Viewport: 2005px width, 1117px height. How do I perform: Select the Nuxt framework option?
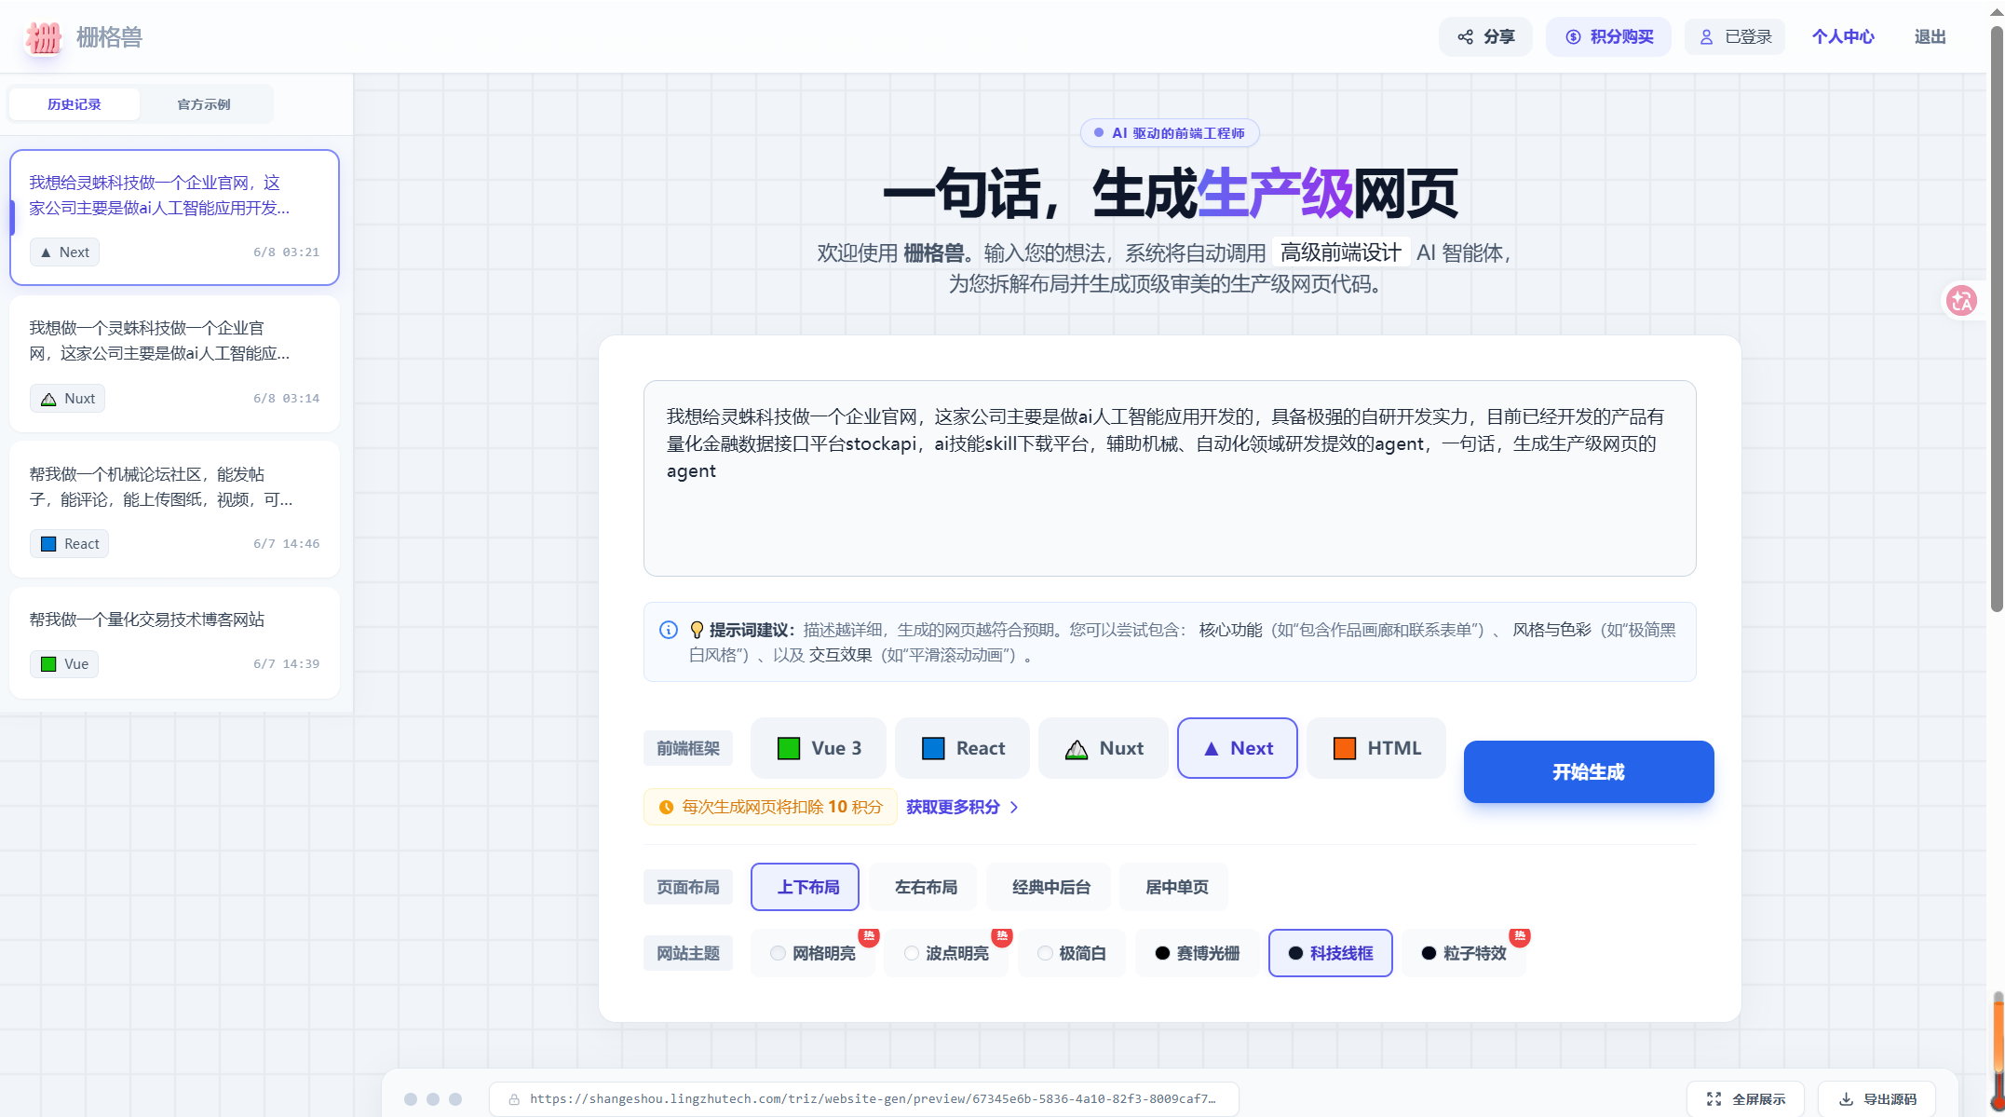pyautogui.click(x=1104, y=748)
